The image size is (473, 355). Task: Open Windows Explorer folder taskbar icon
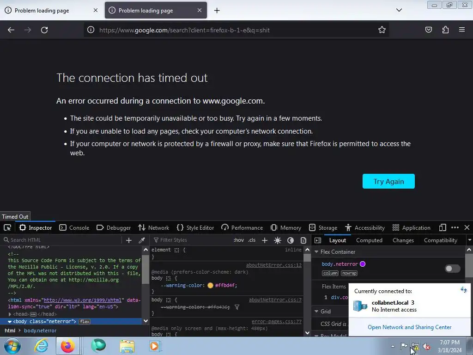(x=127, y=346)
